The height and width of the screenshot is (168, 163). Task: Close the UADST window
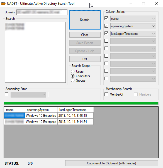[x=156, y=4]
